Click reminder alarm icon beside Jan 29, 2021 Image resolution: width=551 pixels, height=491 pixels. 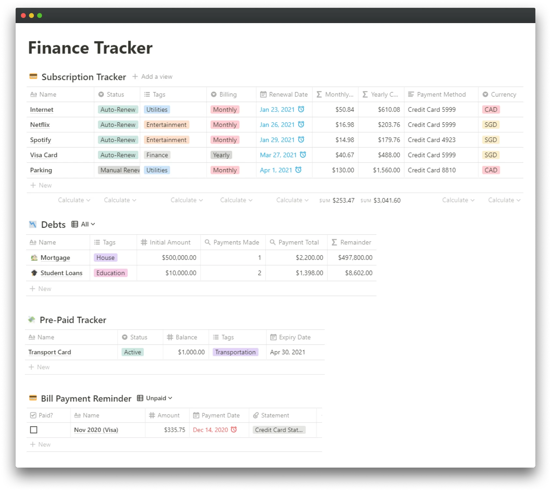(x=301, y=139)
